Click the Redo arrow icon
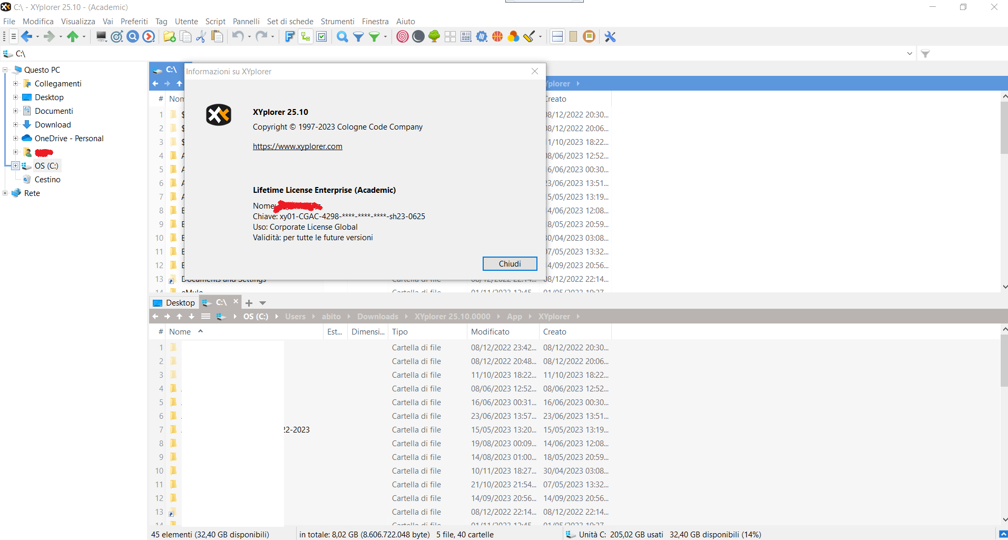 (261, 36)
